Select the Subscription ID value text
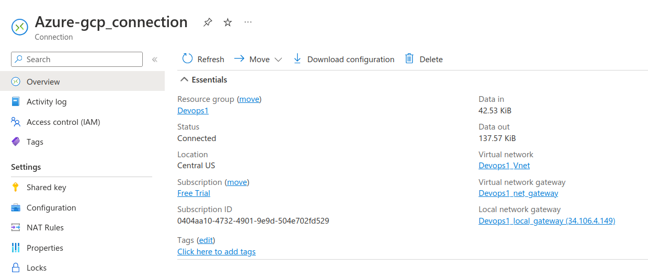Image resolution: width=648 pixels, height=280 pixels. point(253,221)
